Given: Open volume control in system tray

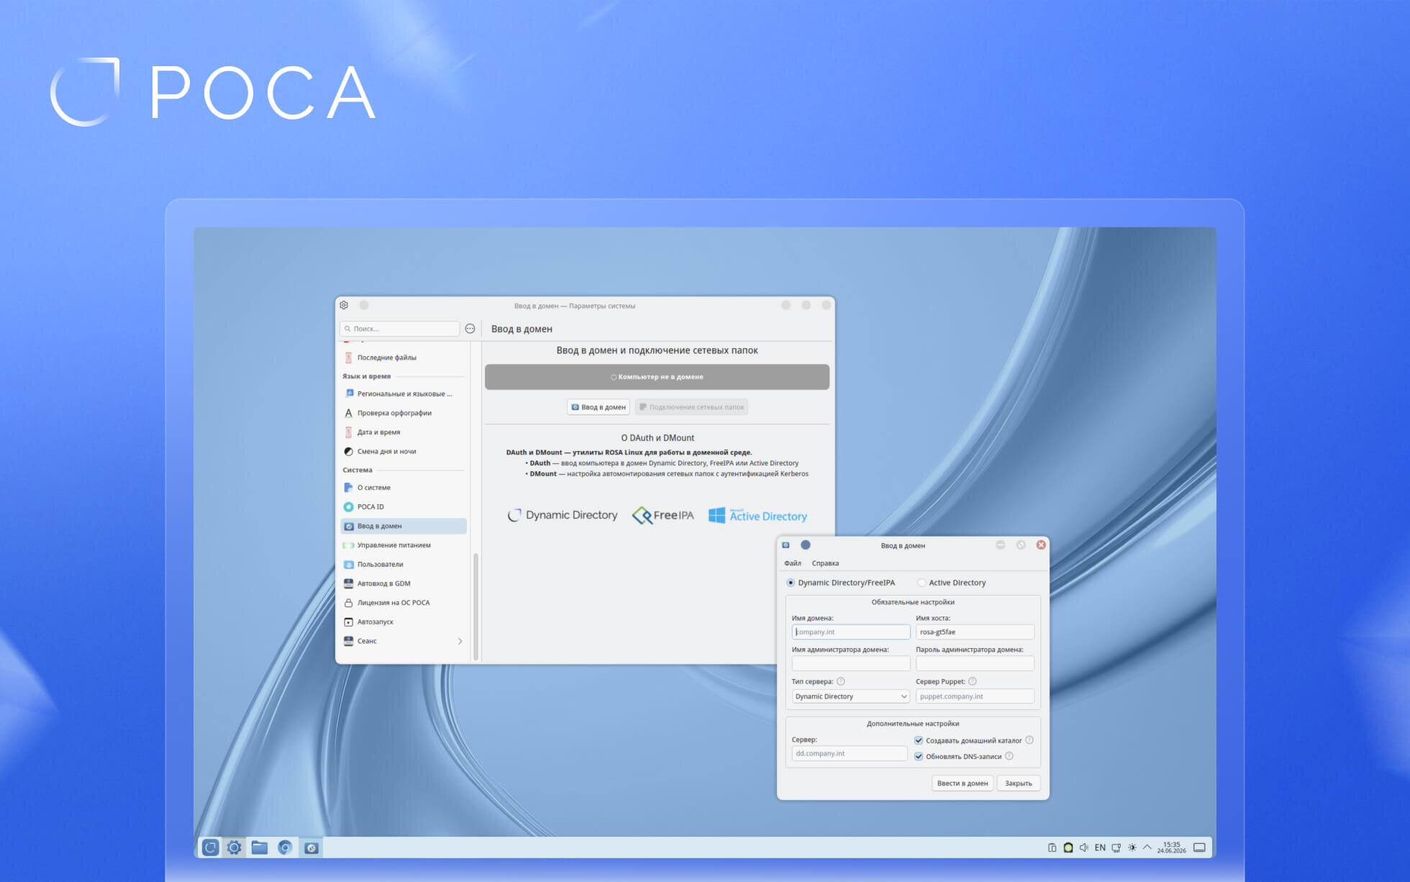Looking at the screenshot, I should tap(1084, 847).
